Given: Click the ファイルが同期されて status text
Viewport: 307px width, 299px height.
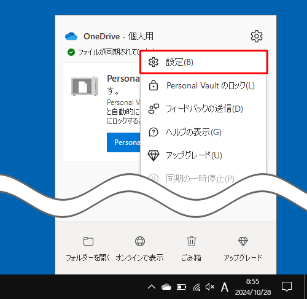Looking at the screenshot, I should 109,52.
